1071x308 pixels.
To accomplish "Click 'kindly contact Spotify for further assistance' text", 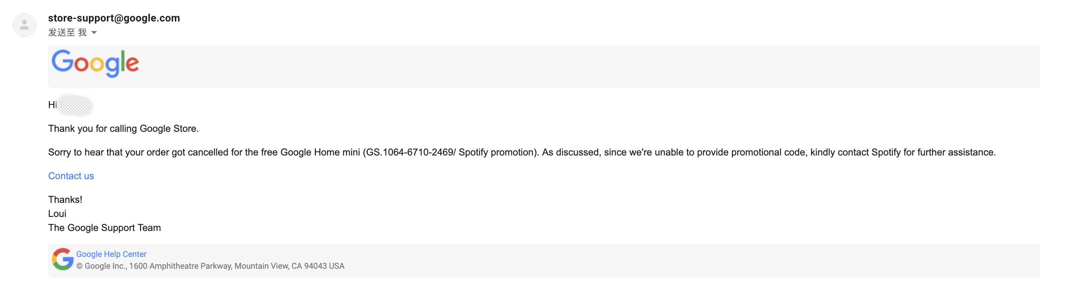I will (902, 152).
